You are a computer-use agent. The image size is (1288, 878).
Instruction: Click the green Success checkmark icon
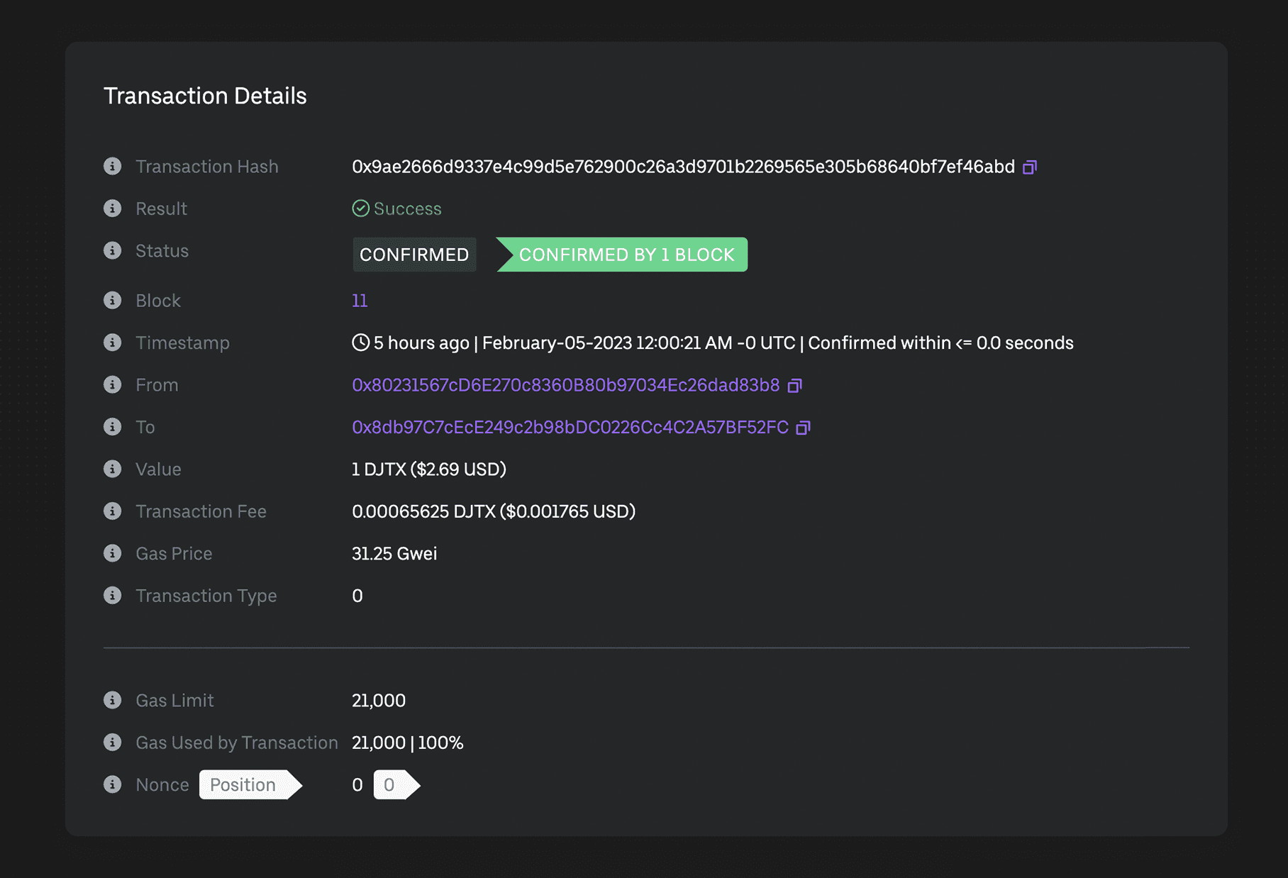[x=360, y=208]
